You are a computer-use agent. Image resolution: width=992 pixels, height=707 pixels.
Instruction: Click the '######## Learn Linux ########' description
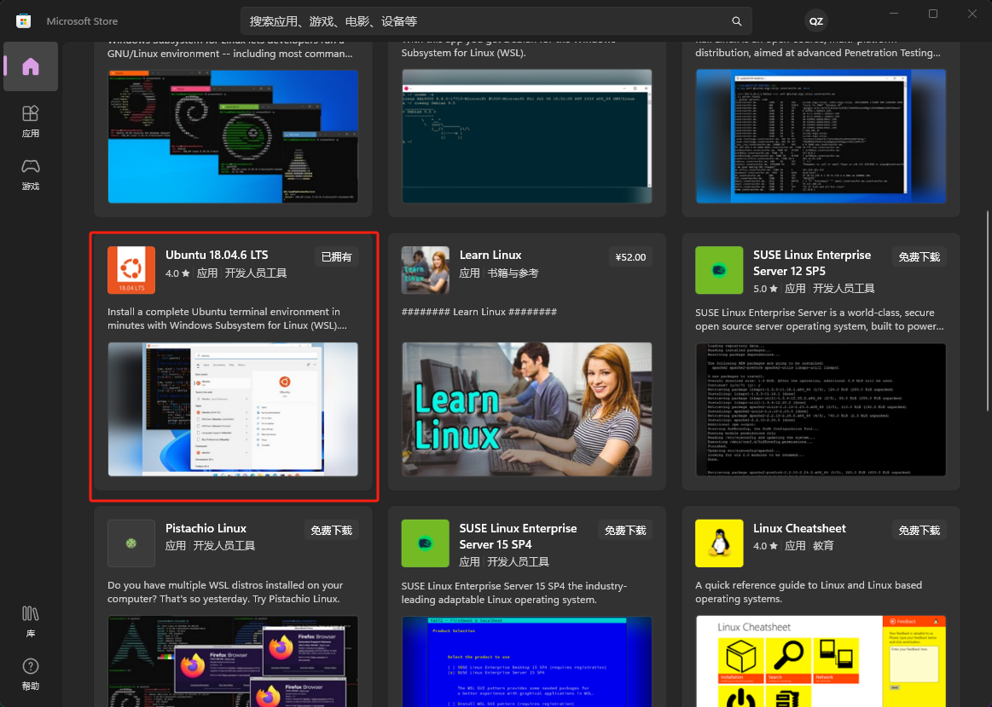pos(479,312)
